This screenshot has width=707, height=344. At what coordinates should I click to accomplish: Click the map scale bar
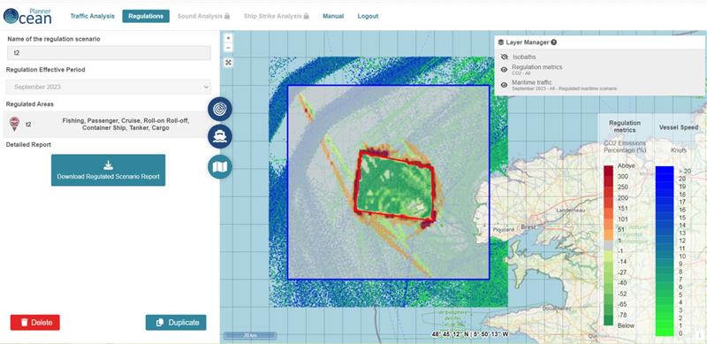[250, 335]
